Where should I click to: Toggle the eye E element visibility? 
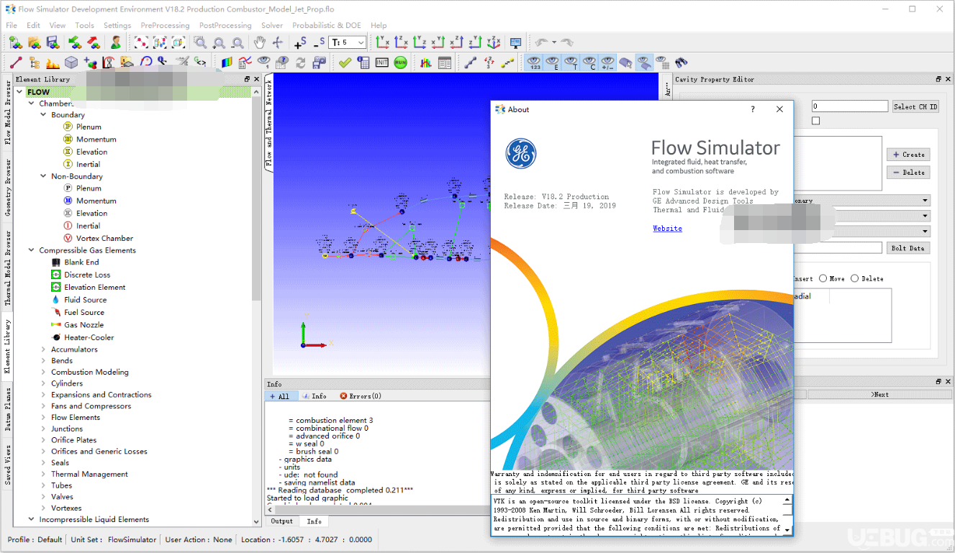coord(552,63)
